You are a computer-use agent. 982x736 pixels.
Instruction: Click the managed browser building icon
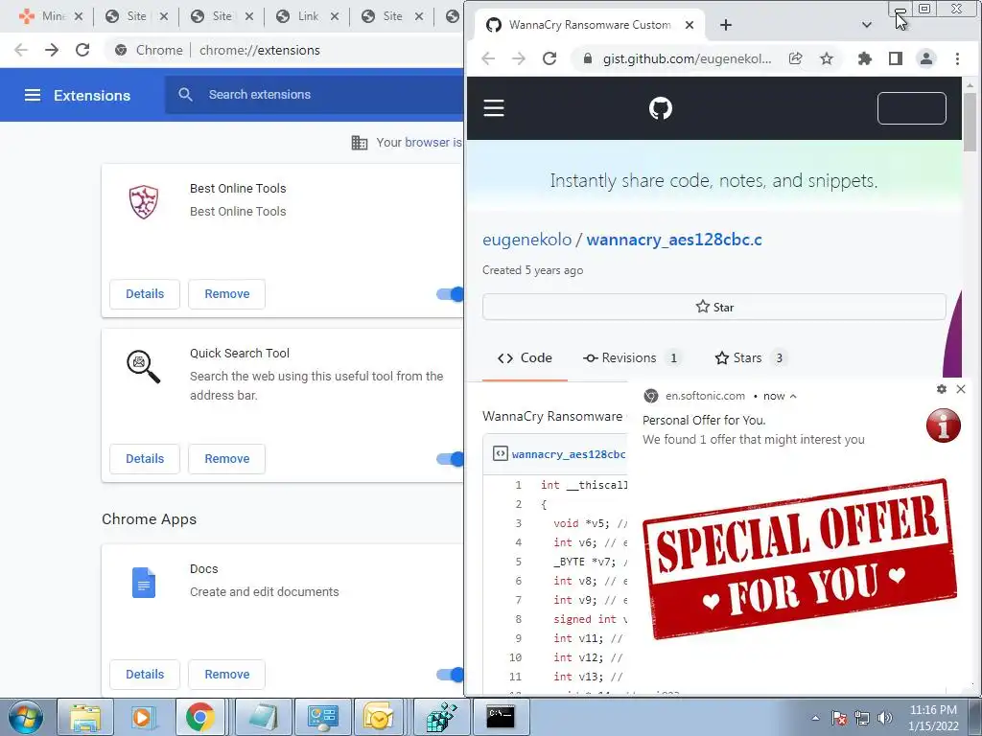pyautogui.click(x=360, y=143)
